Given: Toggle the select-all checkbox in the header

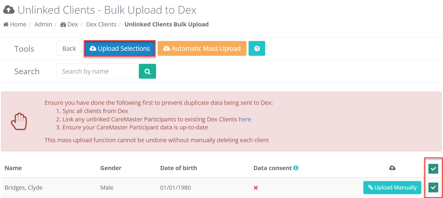Looking at the screenshot, I should (433, 169).
